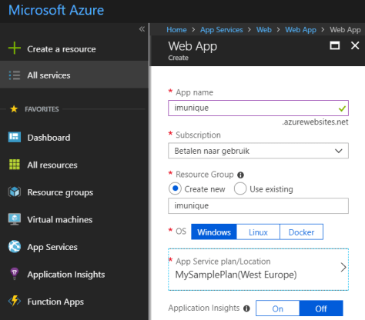Image resolution: width=365 pixels, height=320 pixels.
Task: Open the Application Insights lightbulb icon
Action: click(x=15, y=274)
